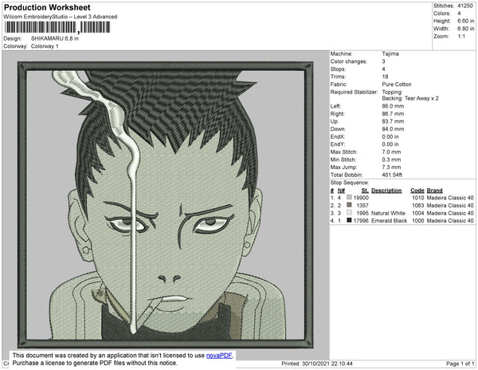Click the 'Code' column header
The width and height of the screenshot is (478, 370).
point(417,191)
